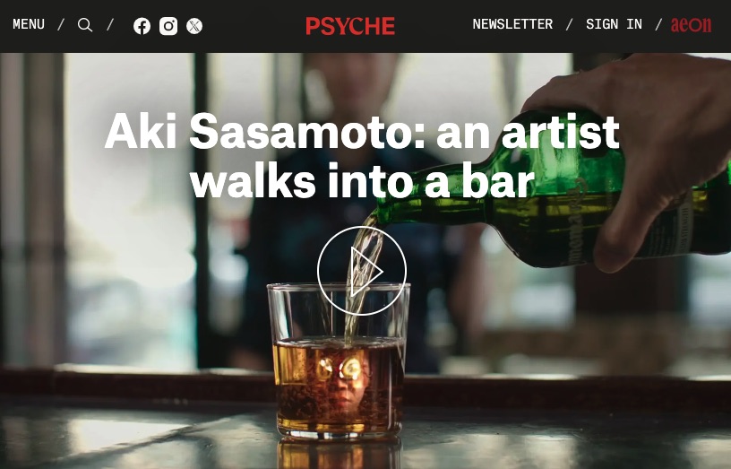
Task: Click the magnifying glass search icon
Action: point(85,25)
